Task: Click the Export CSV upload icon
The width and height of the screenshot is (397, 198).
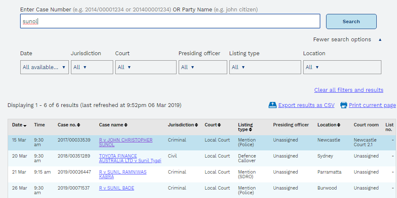Action: [x=272, y=105]
